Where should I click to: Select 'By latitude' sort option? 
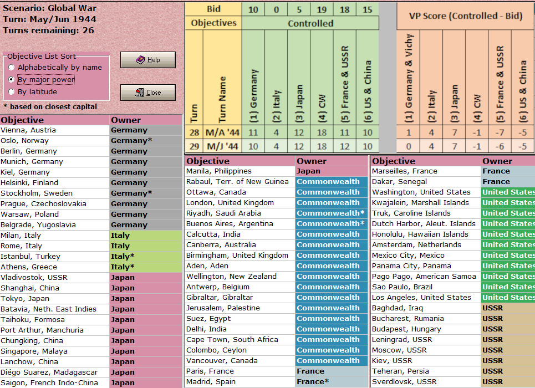tap(33, 92)
